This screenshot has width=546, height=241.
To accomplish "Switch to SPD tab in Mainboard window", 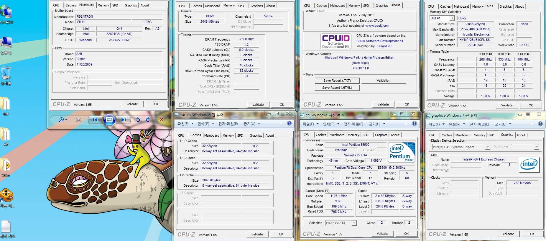I will pos(115,5).
